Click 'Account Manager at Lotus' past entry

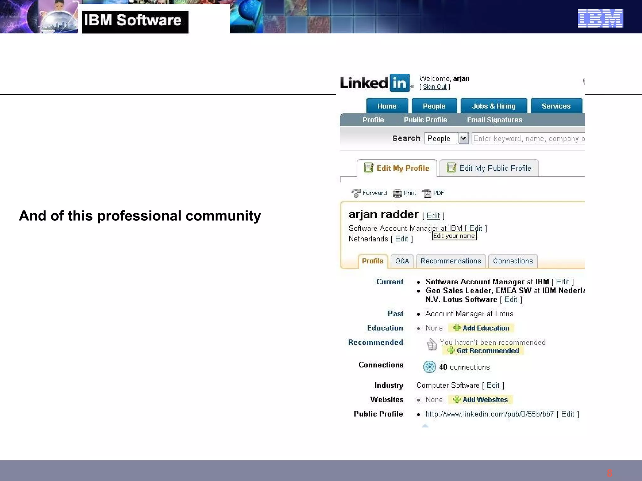click(x=469, y=314)
